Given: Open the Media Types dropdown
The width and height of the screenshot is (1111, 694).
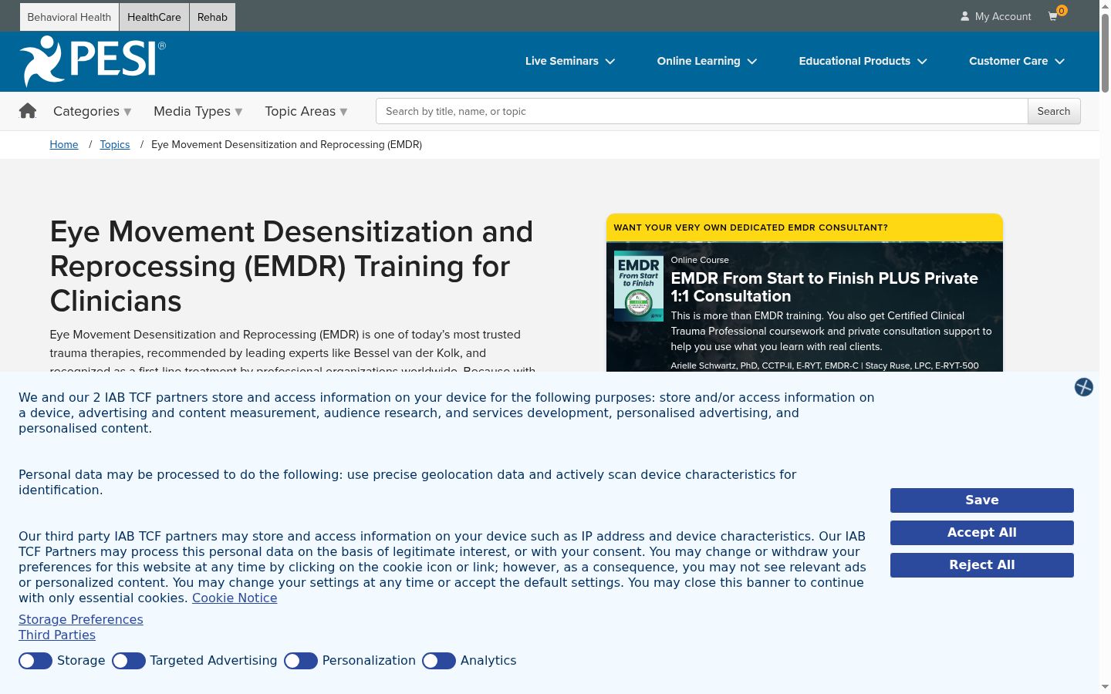Looking at the screenshot, I should click(198, 111).
